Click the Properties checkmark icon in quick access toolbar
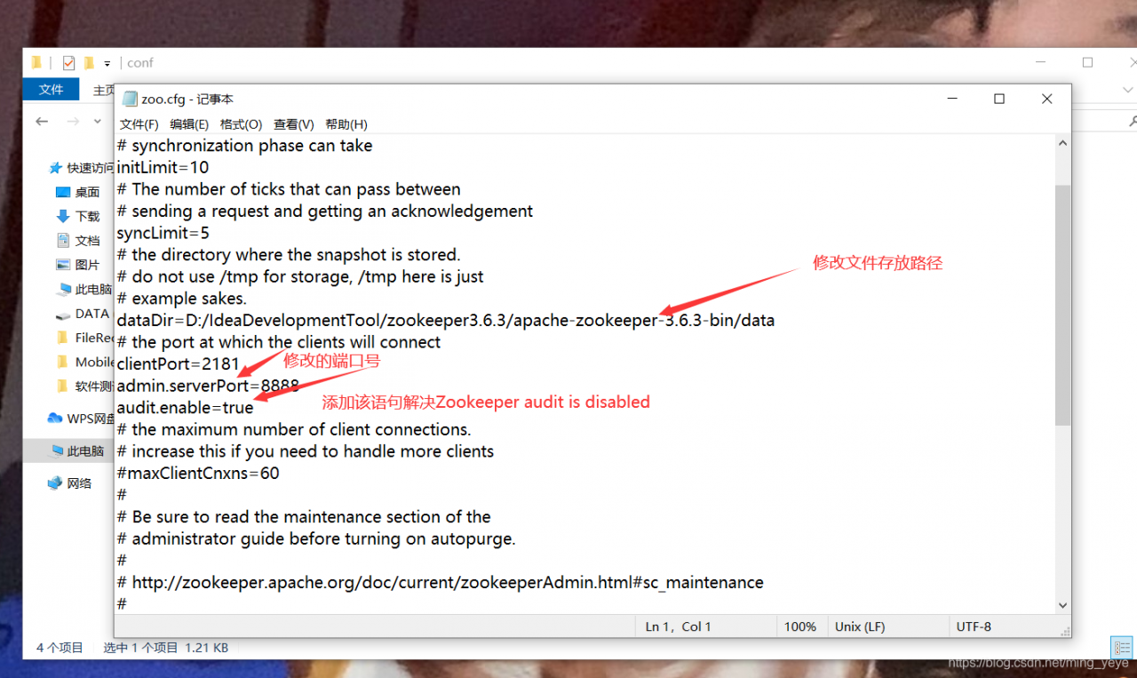The image size is (1137, 678). (x=68, y=63)
